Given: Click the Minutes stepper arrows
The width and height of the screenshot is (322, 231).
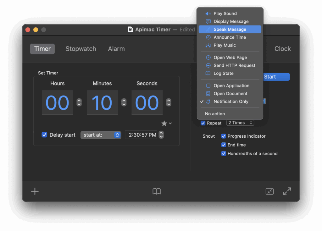Looking at the screenshot, I should pos(124,102).
